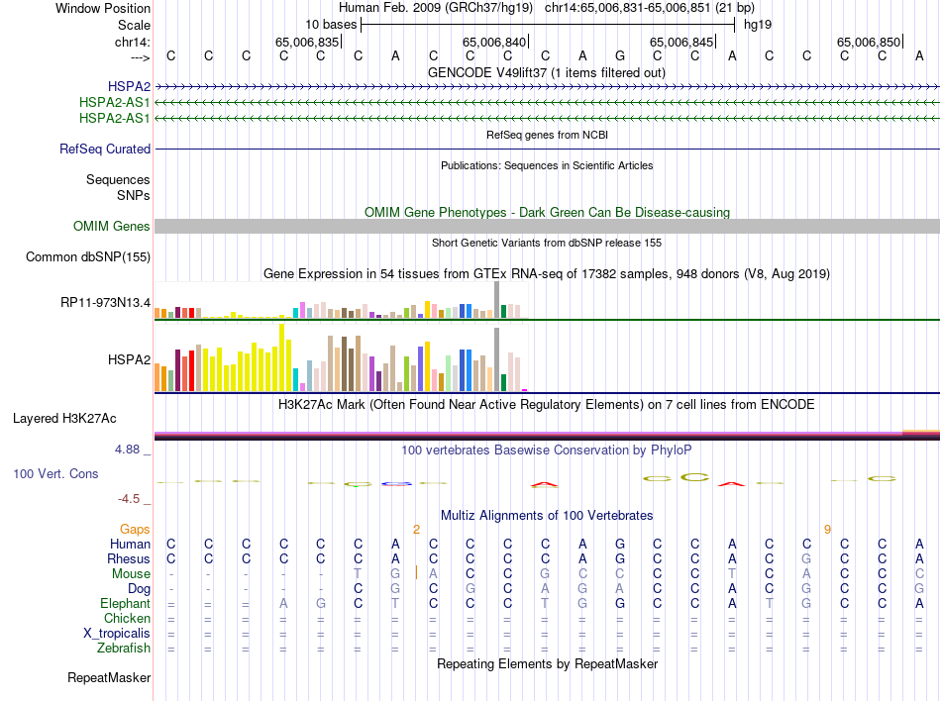Click the orange gap marker labeled 2
Screen dimensions: 941x701
tap(417, 530)
